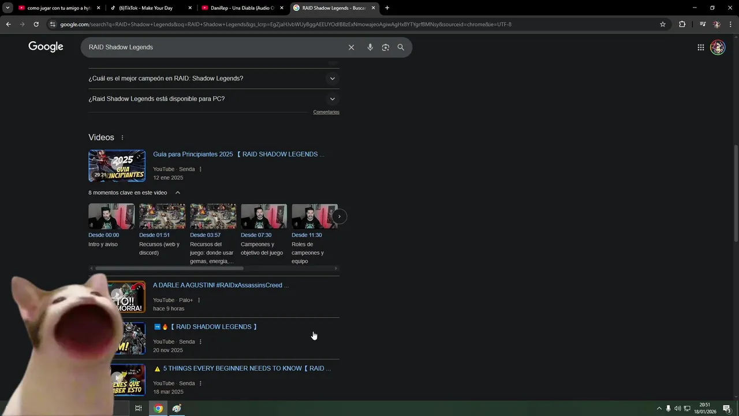Reload the page
The height and width of the screenshot is (416, 739).
pyautogui.click(x=36, y=24)
